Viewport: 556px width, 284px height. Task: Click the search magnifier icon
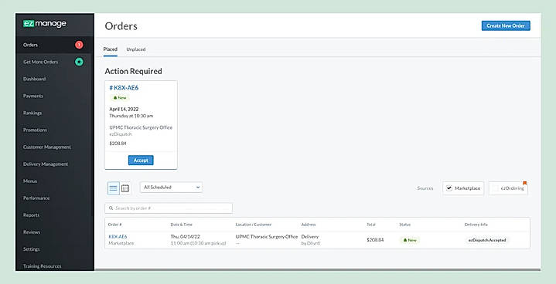point(111,208)
